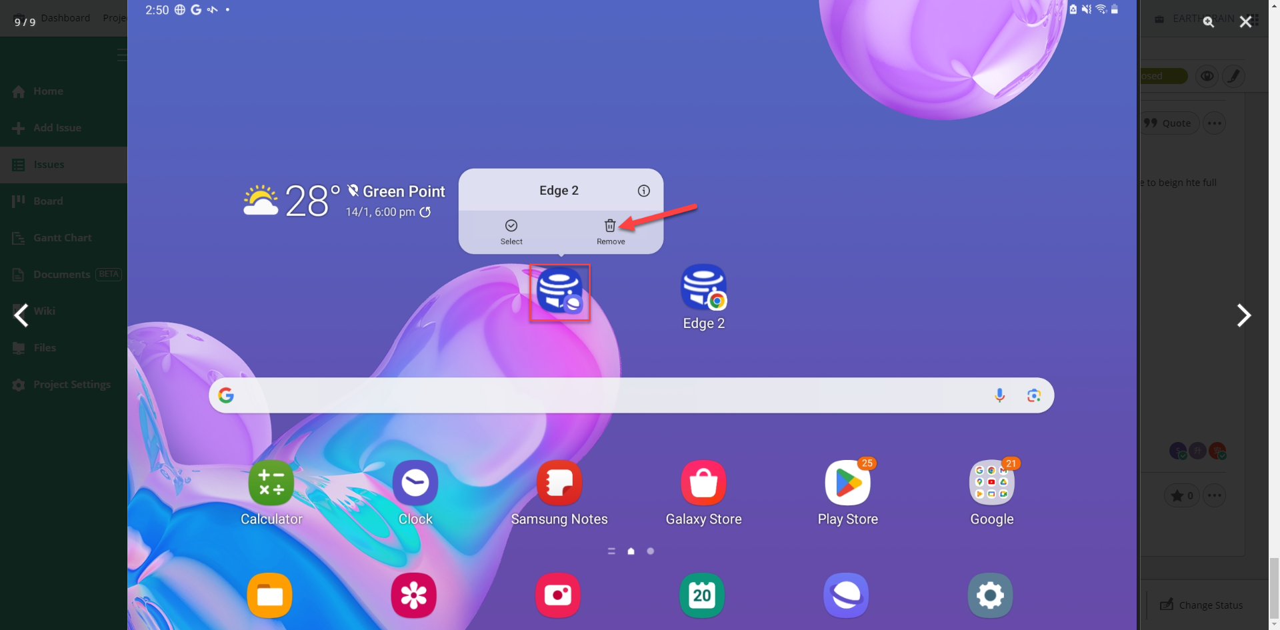Open more options beside Quote button
The width and height of the screenshot is (1280, 630).
click(x=1215, y=123)
